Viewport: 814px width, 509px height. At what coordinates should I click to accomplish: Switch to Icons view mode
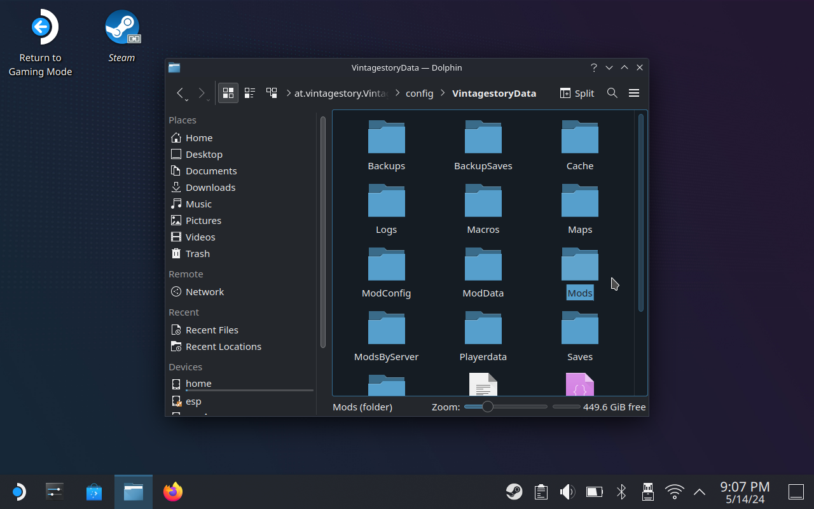[228, 93]
